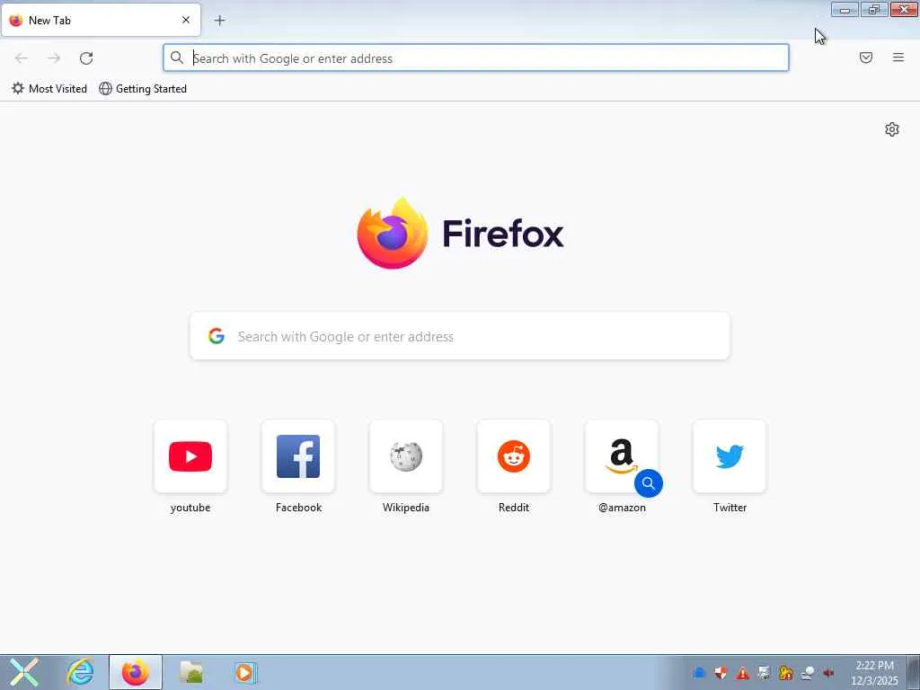Click the Google logo in search box
The image size is (920, 690).
point(217,336)
